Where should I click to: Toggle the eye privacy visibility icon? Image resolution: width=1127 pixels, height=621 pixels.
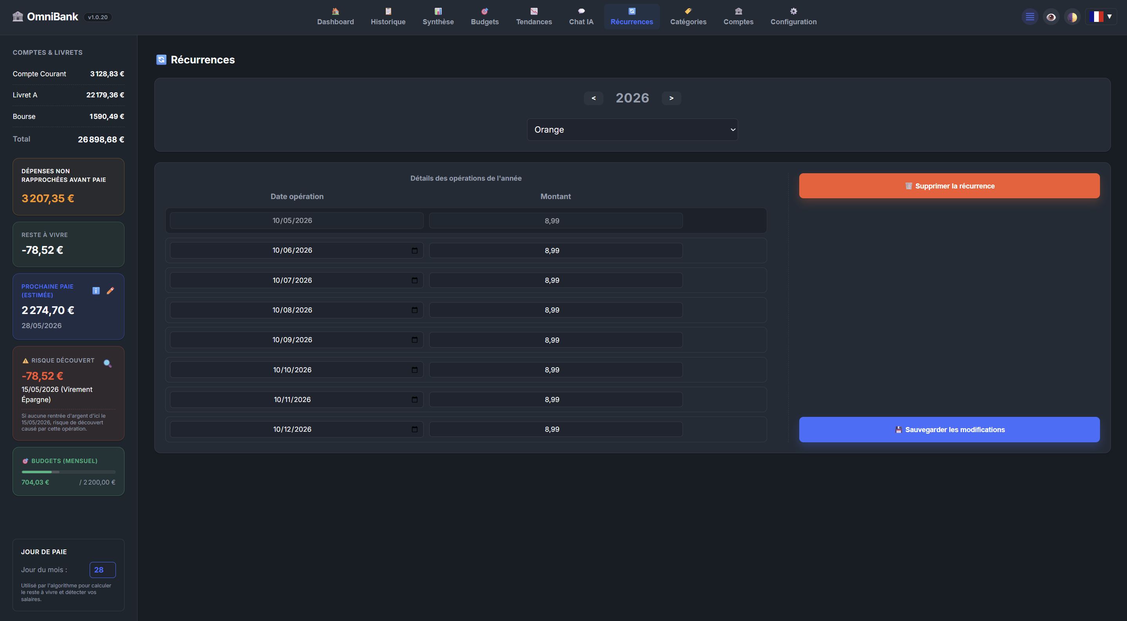point(1051,17)
